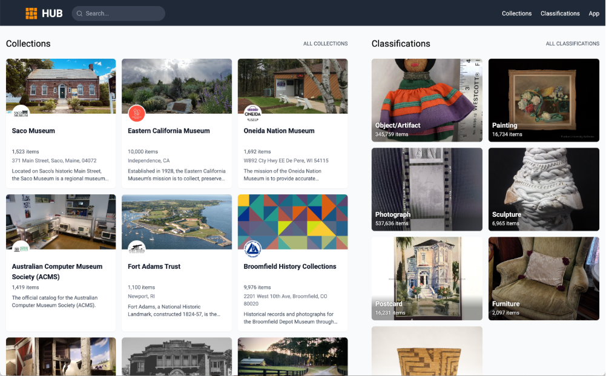Click the Australian Computer Museum logo badge
The image size is (606, 376).
coord(21,249)
